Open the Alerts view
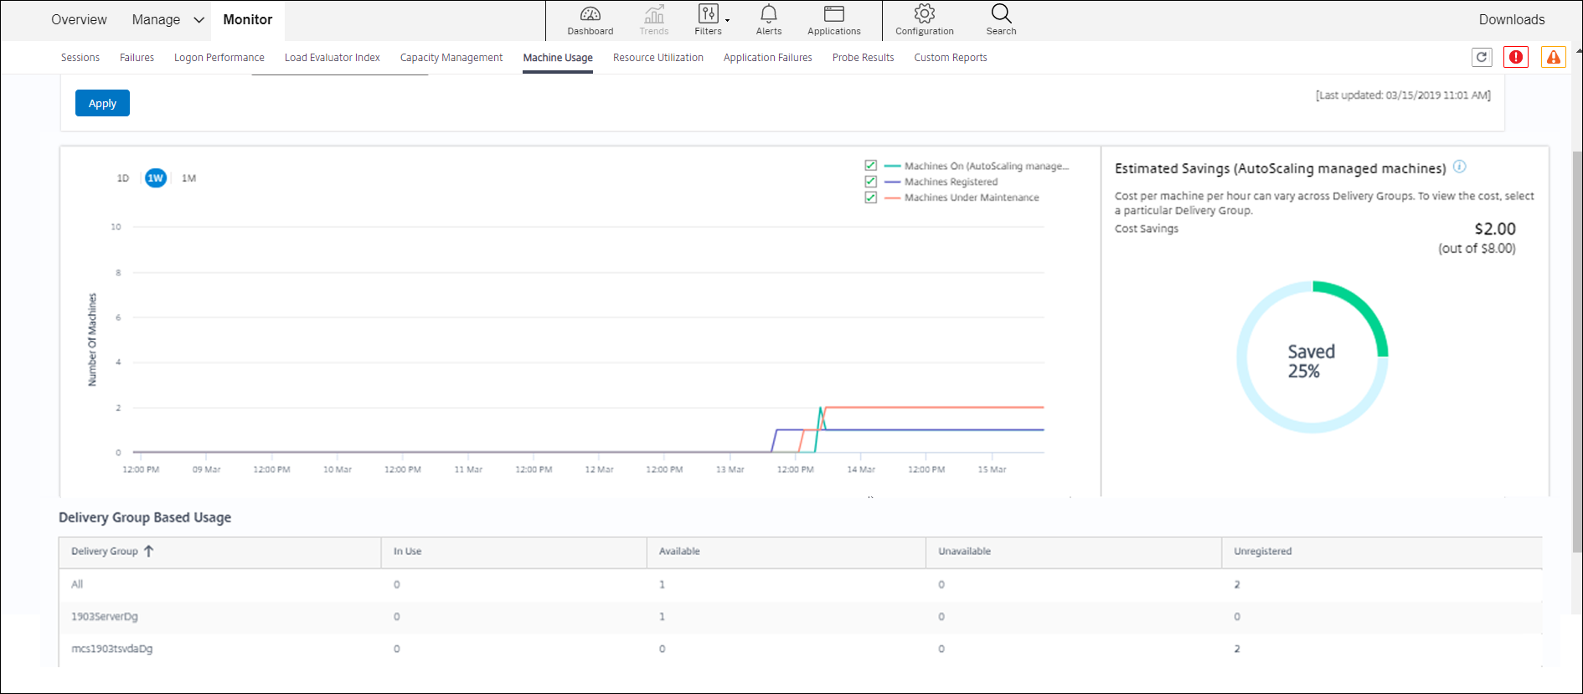 [768, 20]
